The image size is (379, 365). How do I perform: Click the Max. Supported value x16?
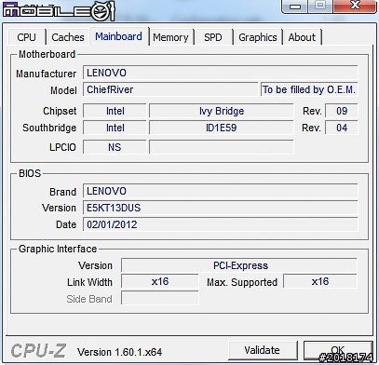point(320,281)
